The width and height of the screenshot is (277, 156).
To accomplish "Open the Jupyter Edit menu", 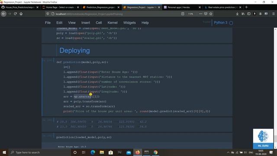I will pyautogui.click(x=59, y=23).
